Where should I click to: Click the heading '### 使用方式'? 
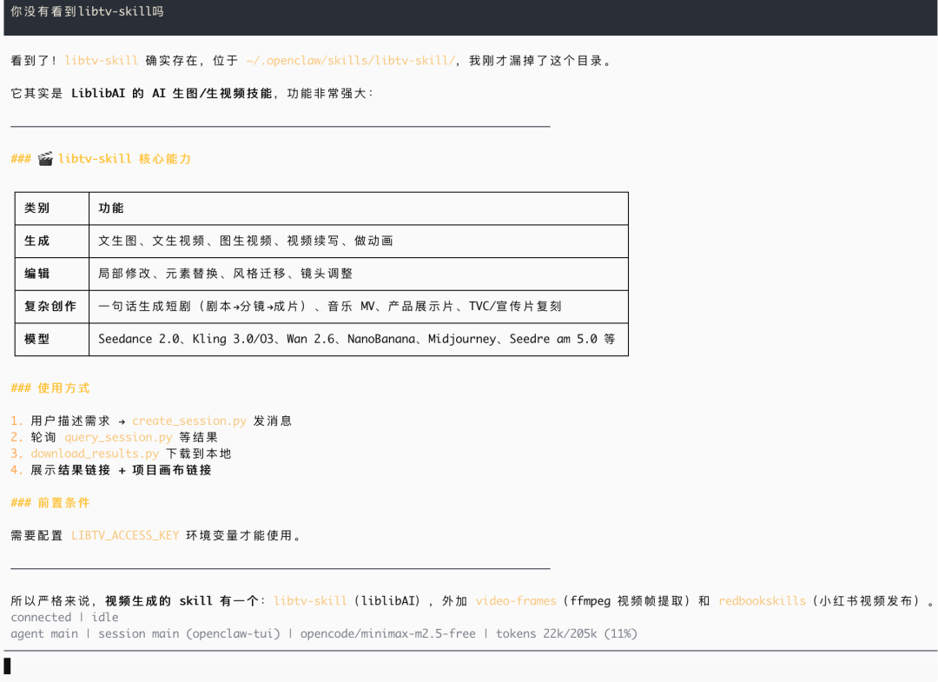pyautogui.click(x=50, y=388)
